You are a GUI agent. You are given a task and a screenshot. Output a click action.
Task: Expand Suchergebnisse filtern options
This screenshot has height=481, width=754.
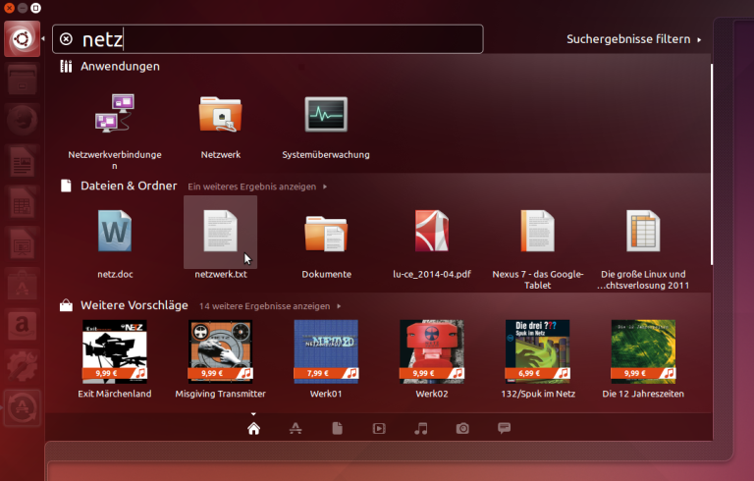coord(634,39)
